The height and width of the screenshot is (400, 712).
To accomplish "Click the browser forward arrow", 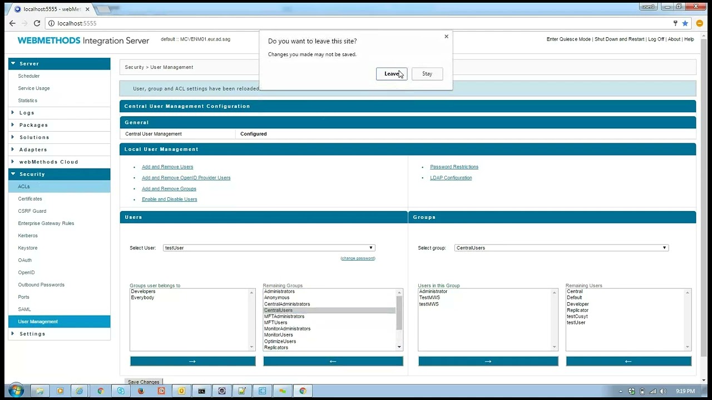I will coord(24,23).
